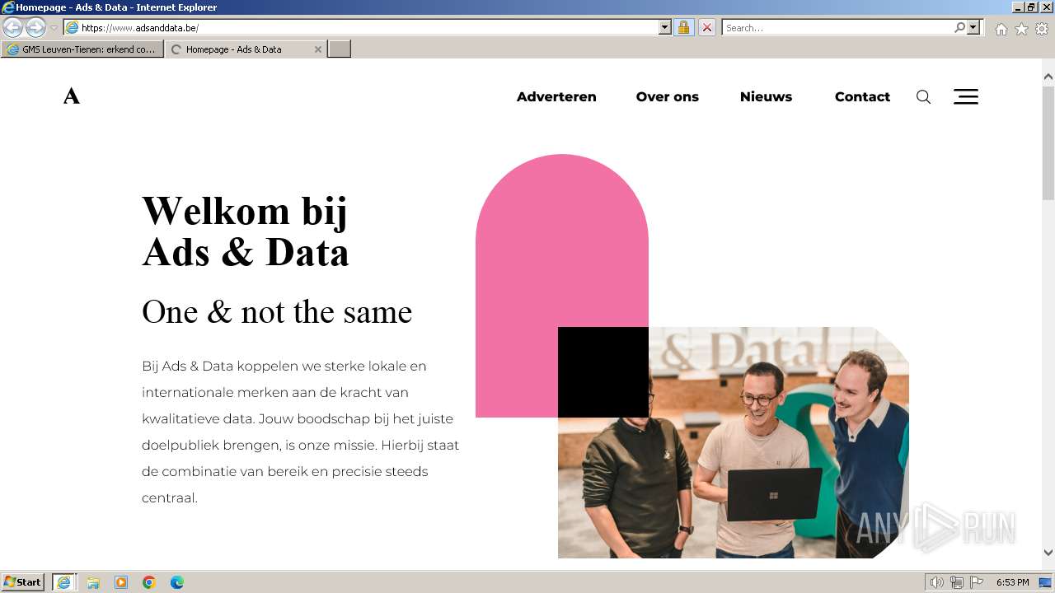This screenshot has width=1055, height=593.
Task: Click the Internet Explorer taskbar icon
Action: click(63, 582)
